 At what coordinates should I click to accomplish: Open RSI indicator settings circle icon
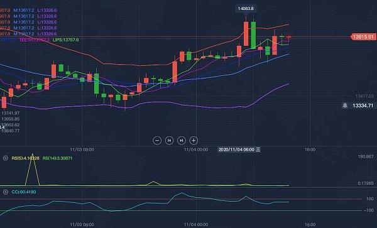pyautogui.click(x=6, y=158)
